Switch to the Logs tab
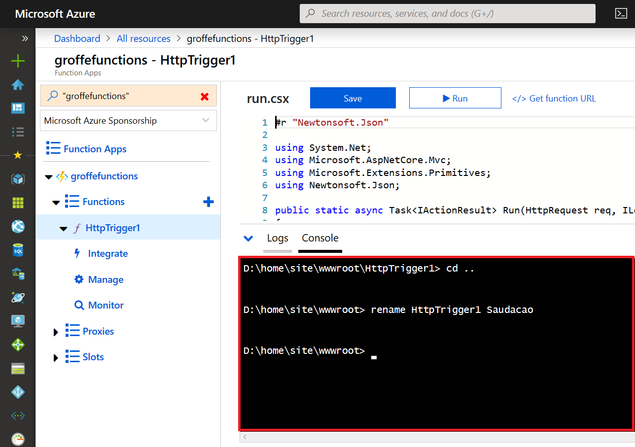This screenshot has height=447, width=635. (277, 238)
